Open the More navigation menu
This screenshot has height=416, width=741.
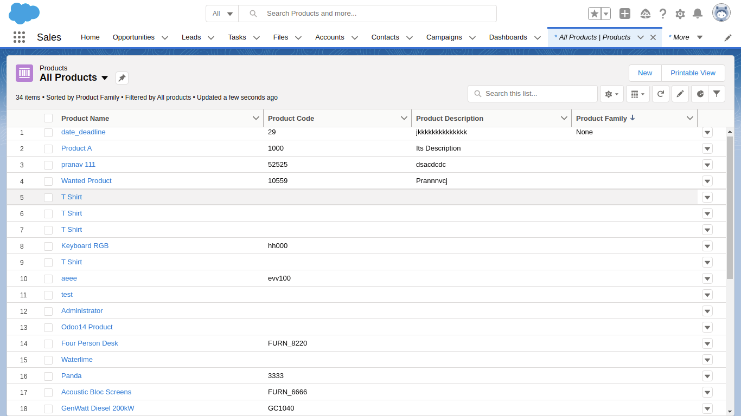pyautogui.click(x=685, y=37)
